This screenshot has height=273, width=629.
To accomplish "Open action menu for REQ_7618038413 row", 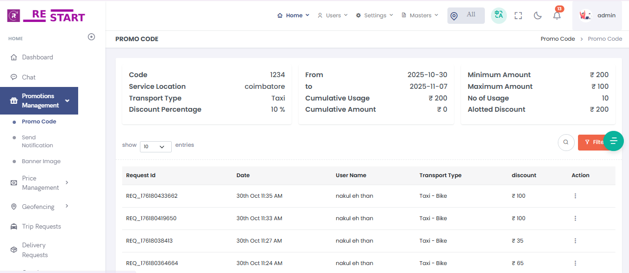I will pyautogui.click(x=575, y=241).
